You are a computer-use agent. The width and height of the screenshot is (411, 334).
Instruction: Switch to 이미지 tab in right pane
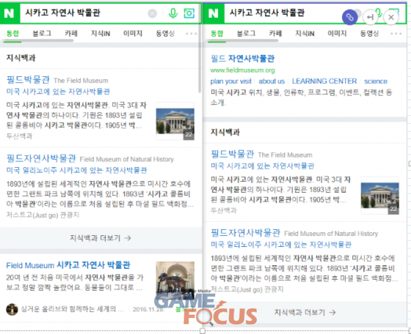click(337, 34)
